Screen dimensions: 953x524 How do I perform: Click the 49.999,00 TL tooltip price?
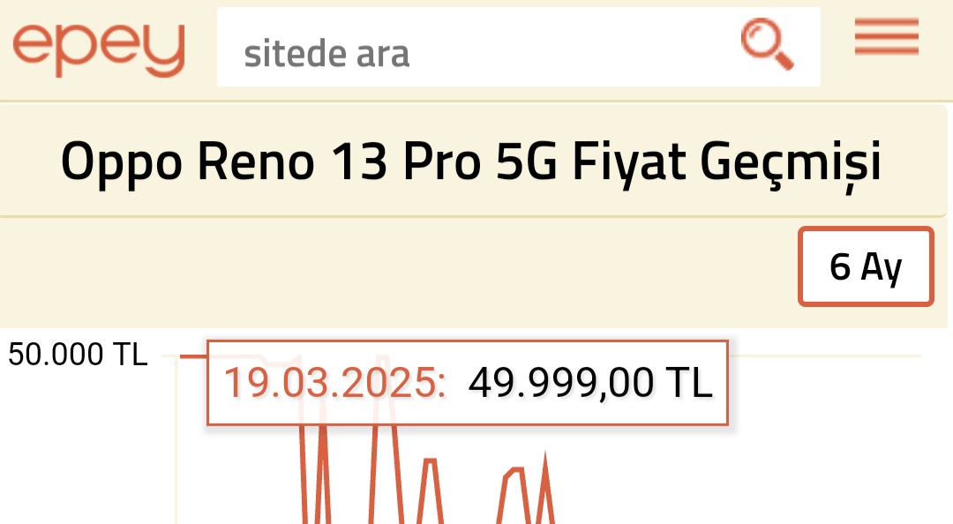(589, 382)
